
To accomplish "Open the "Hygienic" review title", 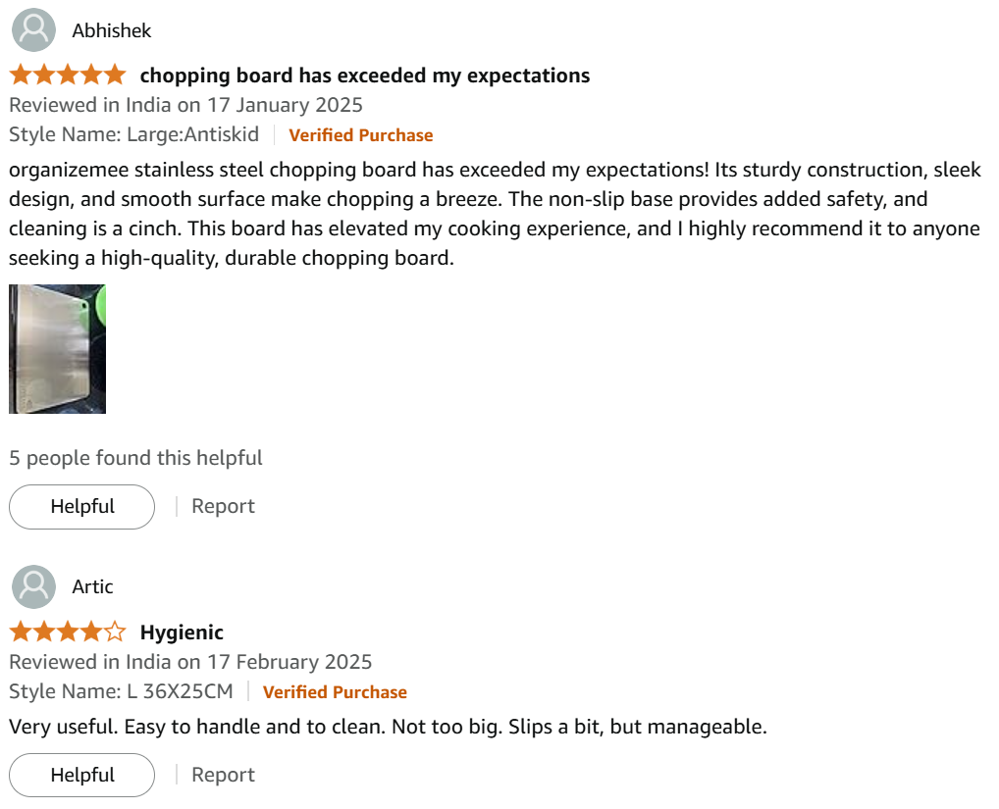I will [182, 632].
